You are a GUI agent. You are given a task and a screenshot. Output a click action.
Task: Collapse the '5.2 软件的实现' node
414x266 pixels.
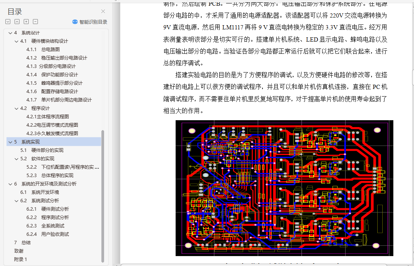pyautogui.click(x=16, y=159)
